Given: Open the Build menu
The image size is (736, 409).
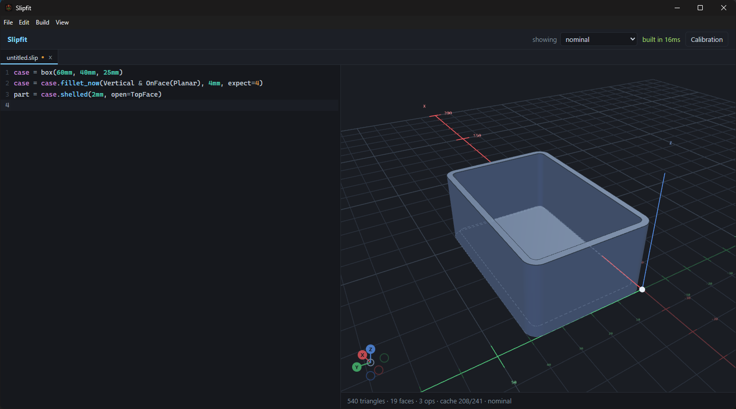Looking at the screenshot, I should coord(42,22).
